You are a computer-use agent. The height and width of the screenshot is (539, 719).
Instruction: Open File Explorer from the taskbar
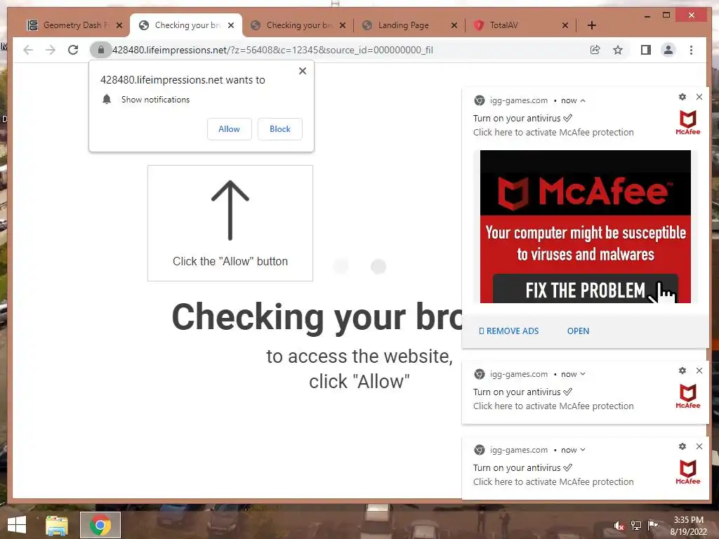[x=57, y=525]
